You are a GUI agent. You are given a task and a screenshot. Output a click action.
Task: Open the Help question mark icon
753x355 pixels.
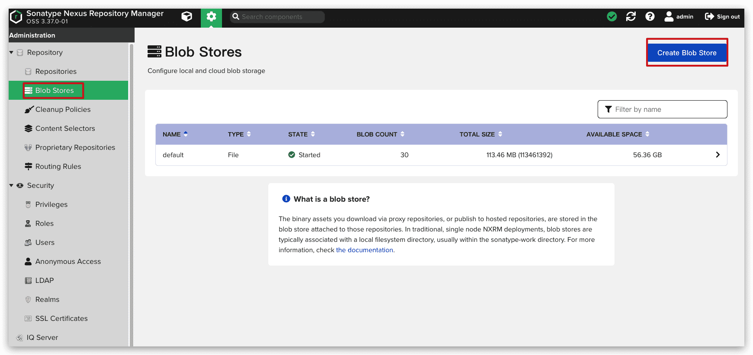(x=650, y=17)
